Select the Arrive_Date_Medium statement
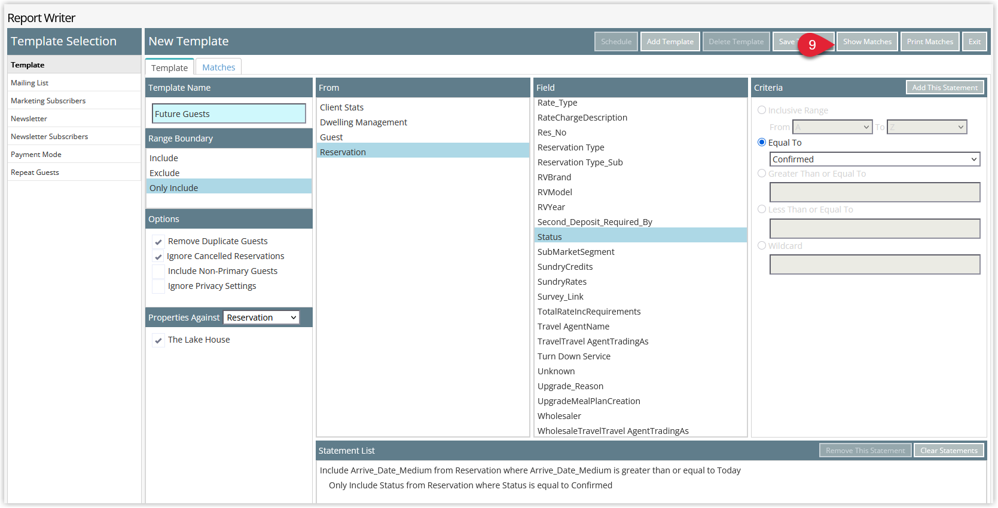Viewport: 998px width, 508px height. pos(651,470)
